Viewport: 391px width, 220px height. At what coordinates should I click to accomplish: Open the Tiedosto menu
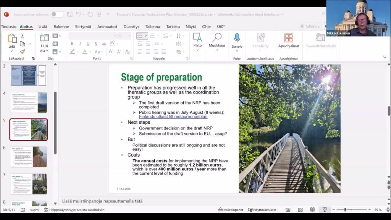8,27
